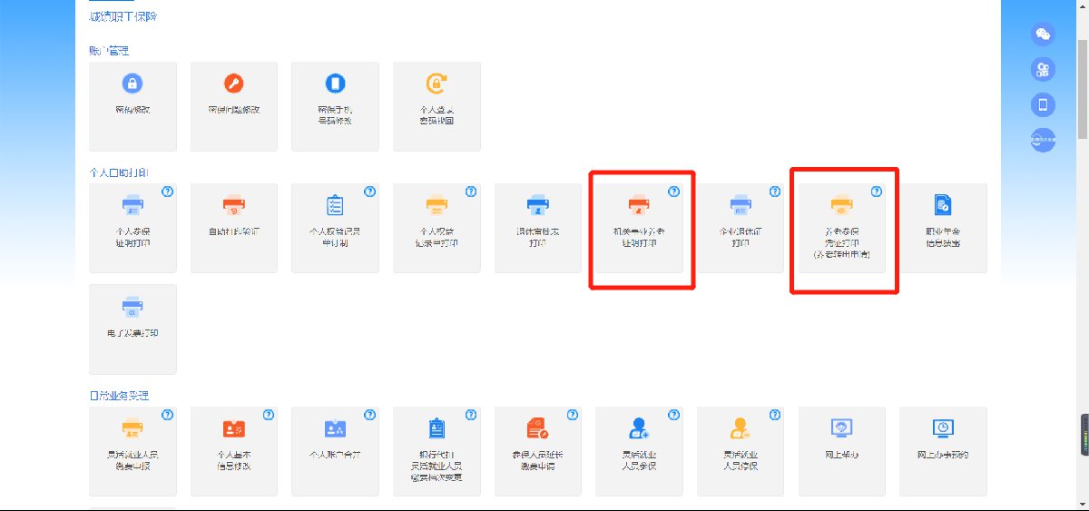Open 参保人员延长缴费申请 red document card
The image size is (1089, 511).
538,451
